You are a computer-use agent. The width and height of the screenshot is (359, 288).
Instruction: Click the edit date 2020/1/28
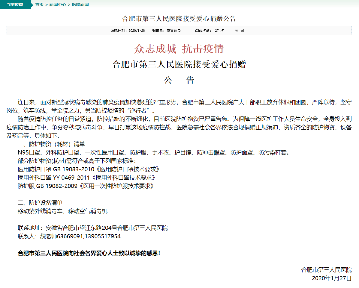click(x=137, y=31)
